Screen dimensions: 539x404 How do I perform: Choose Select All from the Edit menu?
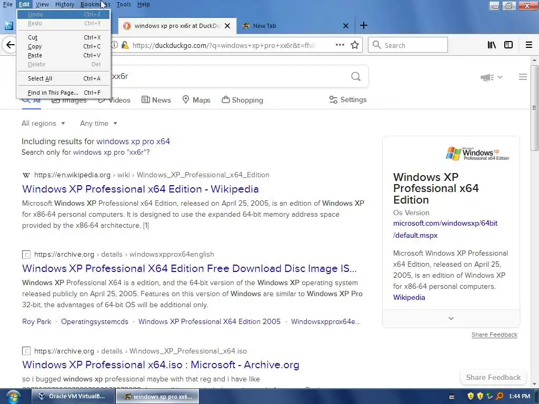[64, 79]
